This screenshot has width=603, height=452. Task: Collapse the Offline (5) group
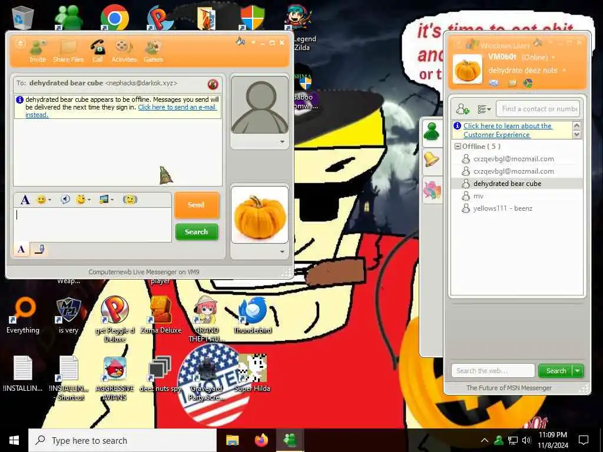pos(457,147)
